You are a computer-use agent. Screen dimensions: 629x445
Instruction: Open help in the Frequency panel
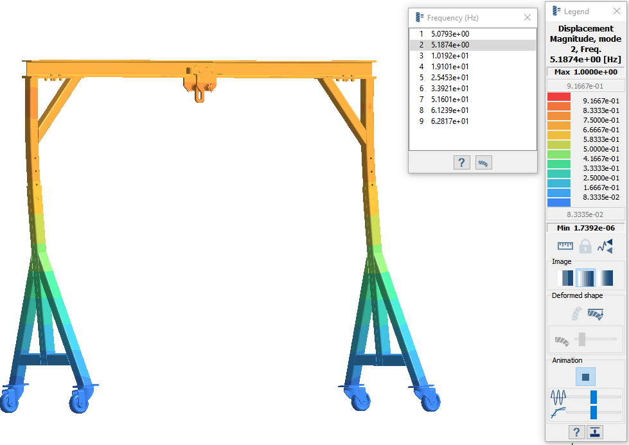(x=461, y=162)
